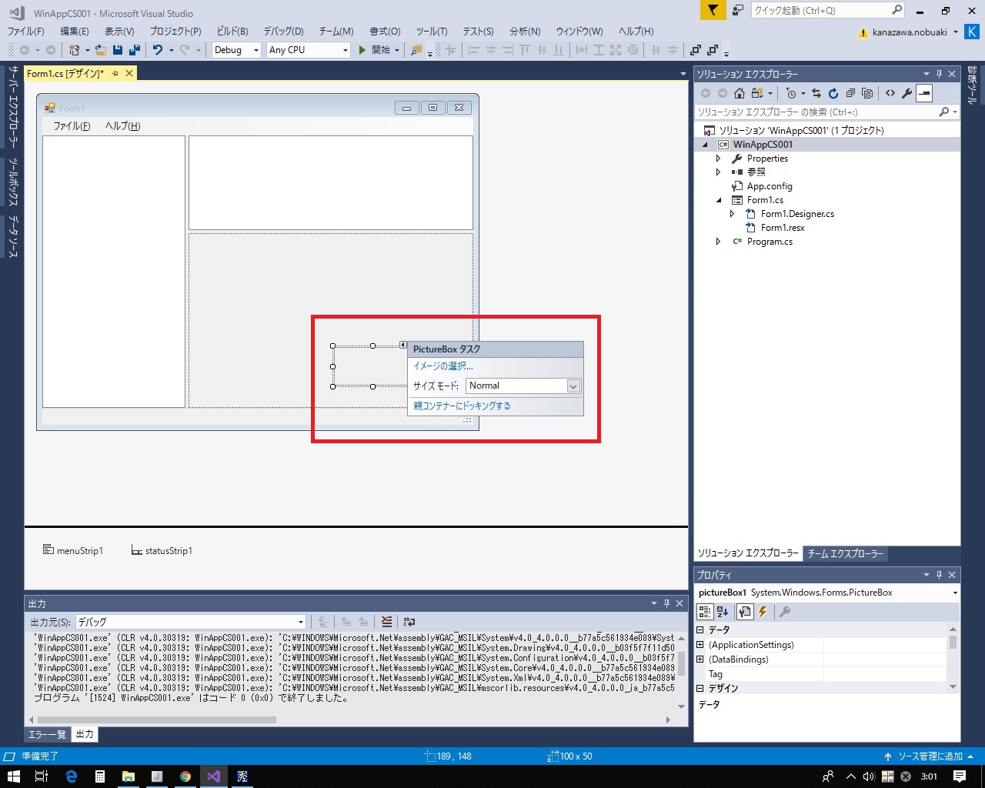The height and width of the screenshot is (788, 985).
Task: Show Properties panel in Categorized view
Action: (x=704, y=612)
